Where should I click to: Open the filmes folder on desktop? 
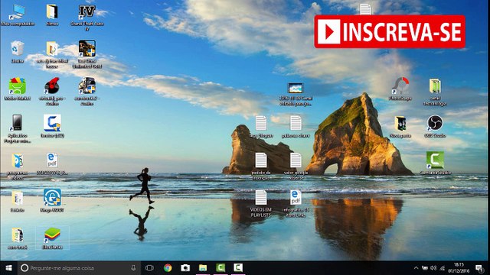click(52, 15)
